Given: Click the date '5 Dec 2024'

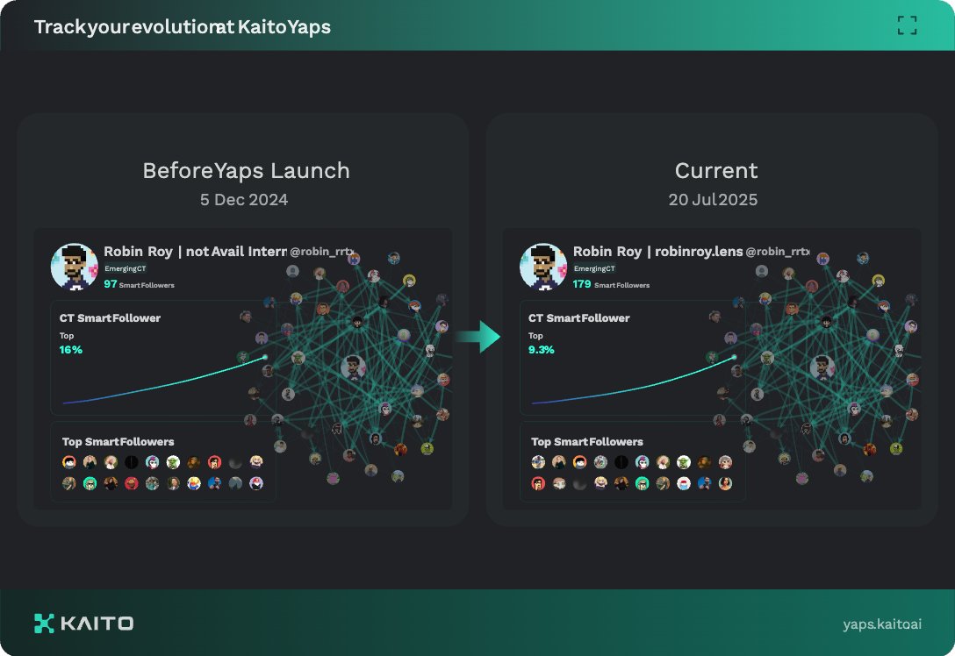Looking at the screenshot, I should (x=244, y=200).
